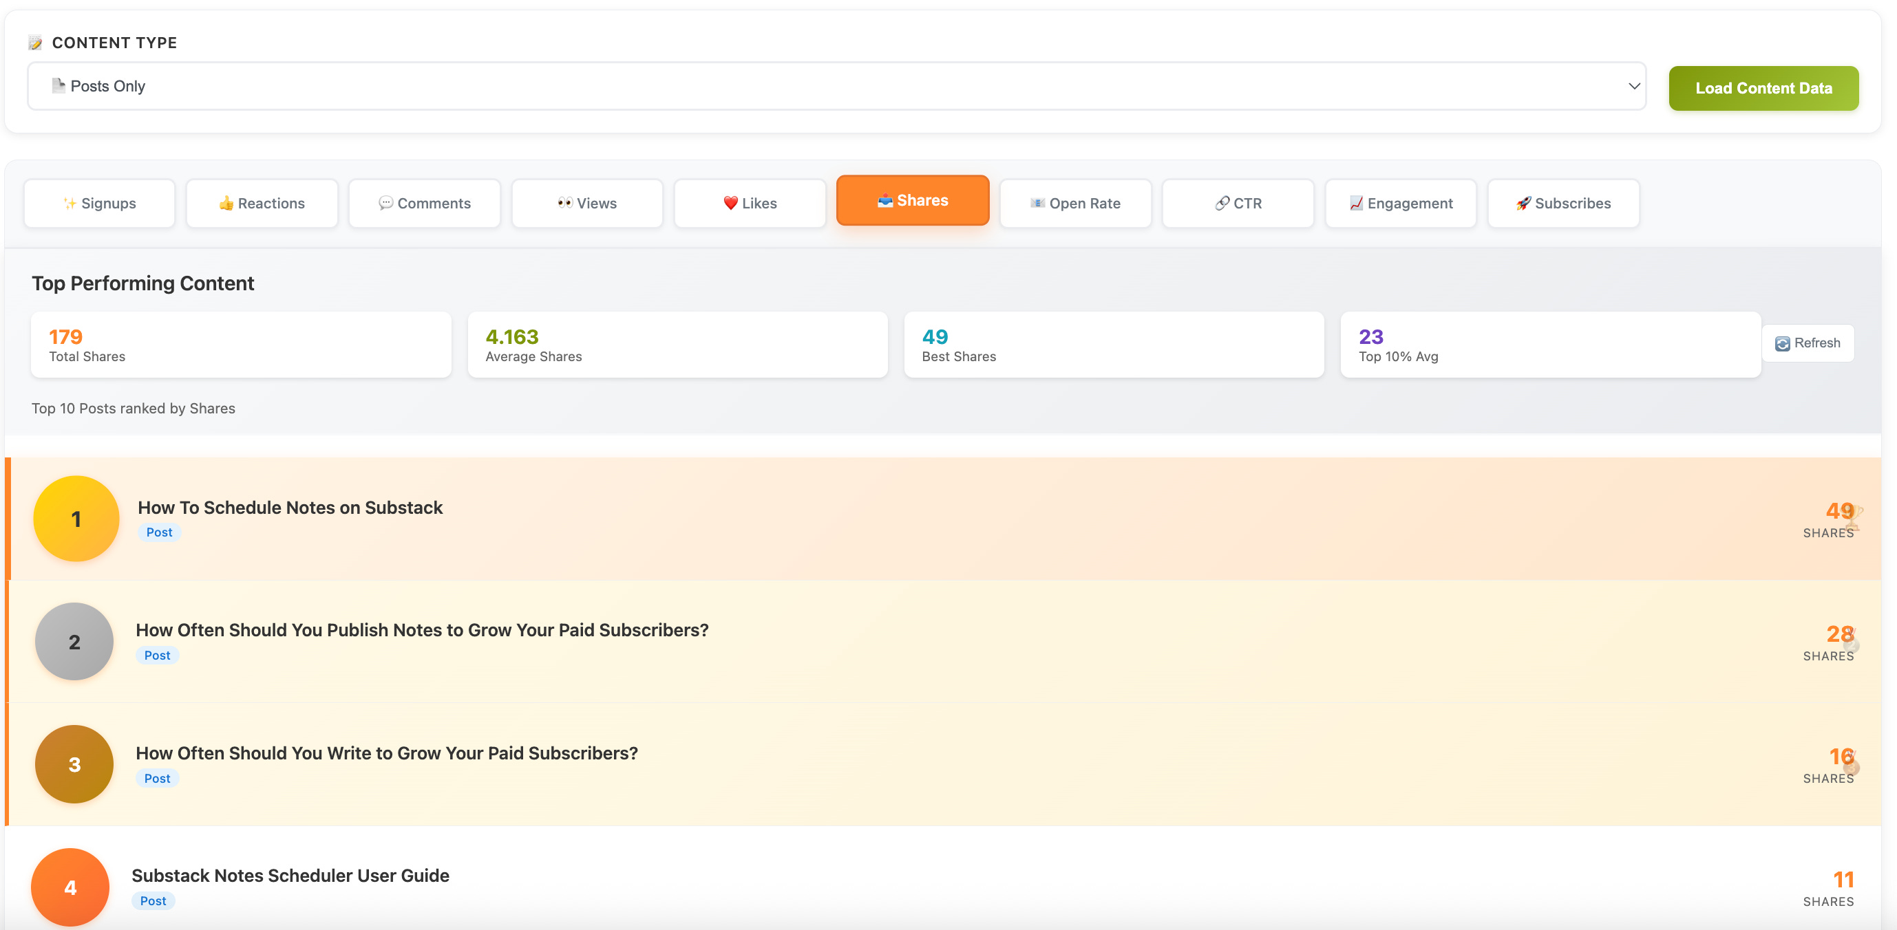Click the bronze rank 3 badge
The height and width of the screenshot is (930, 1897).
coord(74,764)
